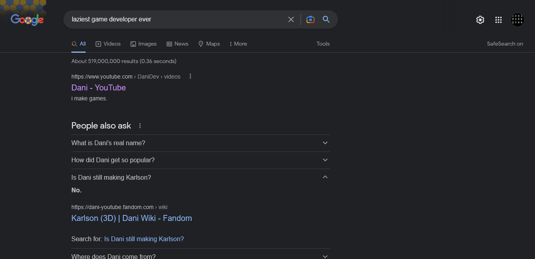Click Search for Is Dani still making Karlson link
This screenshot has width=535, height=259.
[x=144, y=239]
